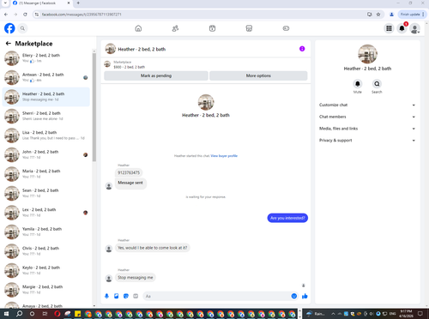Reload the page with browser refresh button
Image resolution: width=429 pixels, height=319 pixels.
(x=25, y=15)
